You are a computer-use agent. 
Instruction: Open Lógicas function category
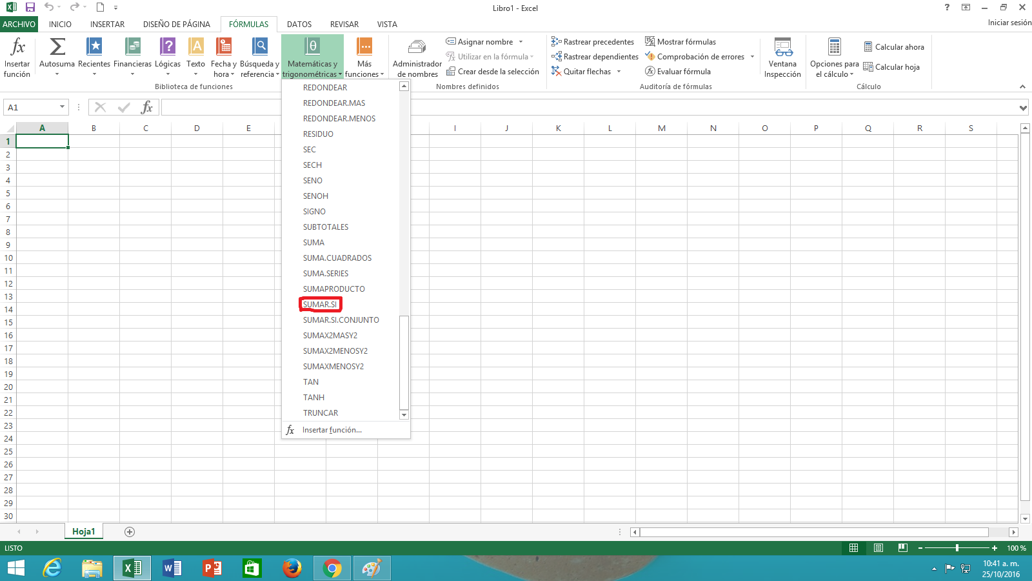[168, 57]
